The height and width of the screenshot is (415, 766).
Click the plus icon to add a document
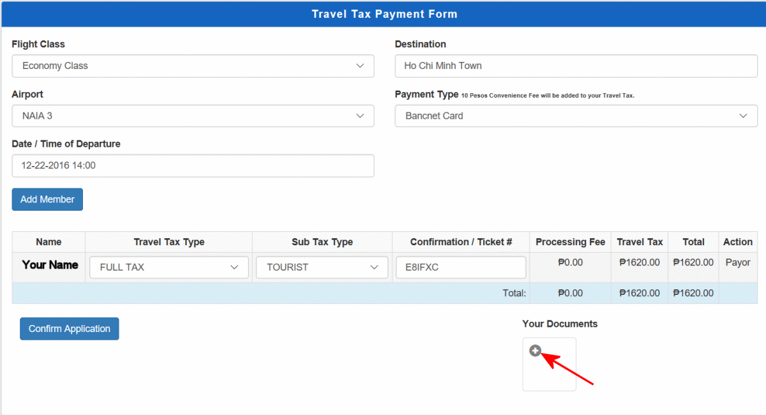tap(535, 351)
